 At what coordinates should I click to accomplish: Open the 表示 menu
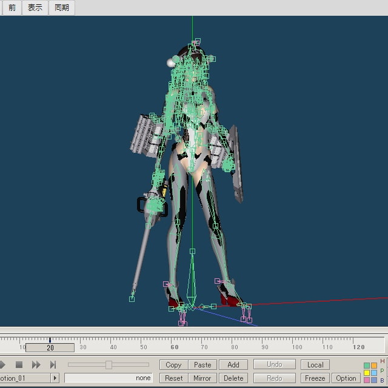coord(35,8)
